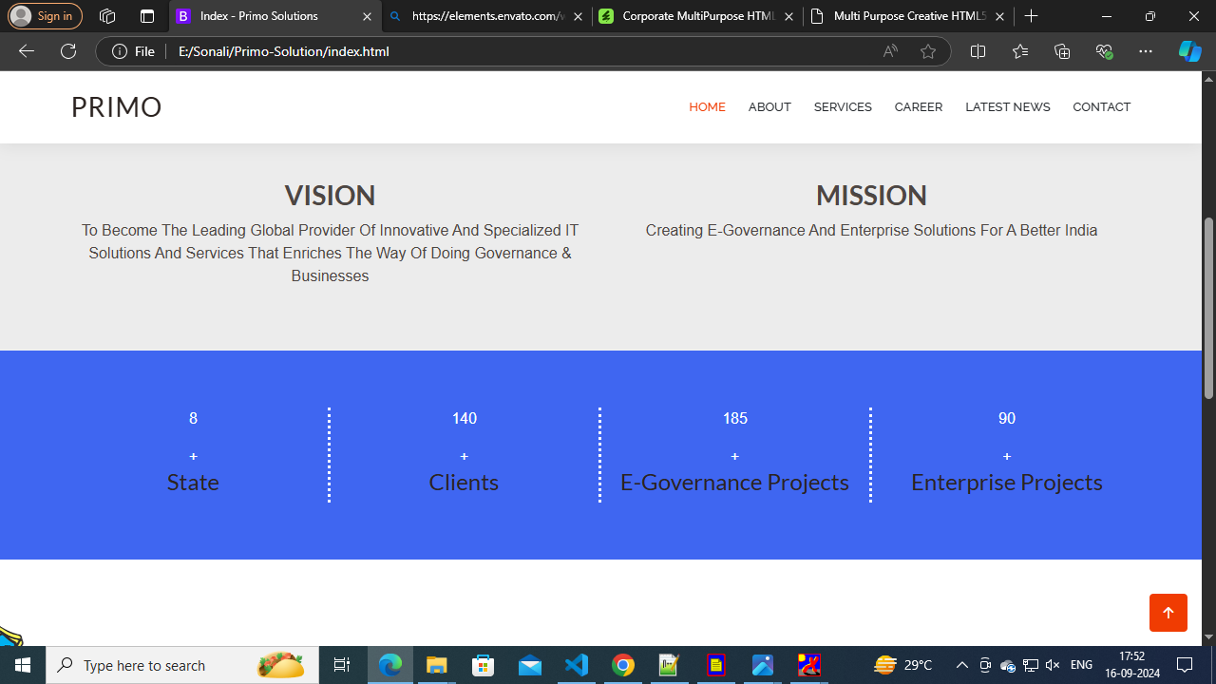The height and width of the screenshot is (684, 1216).
Task: Open Settings and more ellipsis menu
Action: 1145,51
